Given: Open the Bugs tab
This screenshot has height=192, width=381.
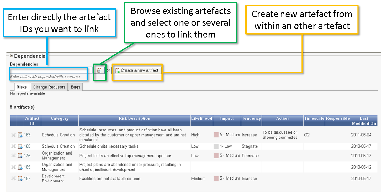Looking at the screenshot, I should [x=76, y=87].
